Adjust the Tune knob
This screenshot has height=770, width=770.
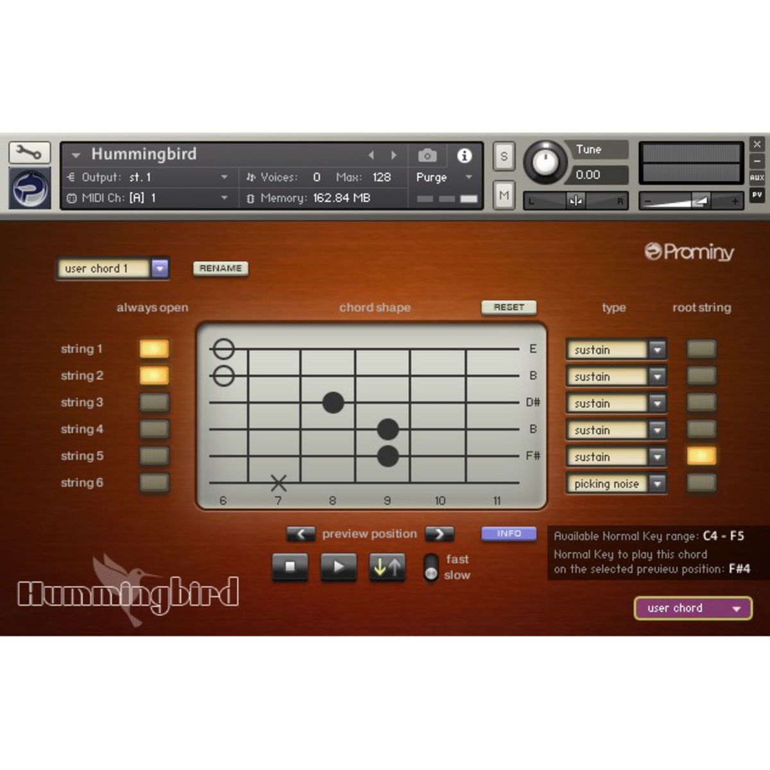[x=545, y=161]
